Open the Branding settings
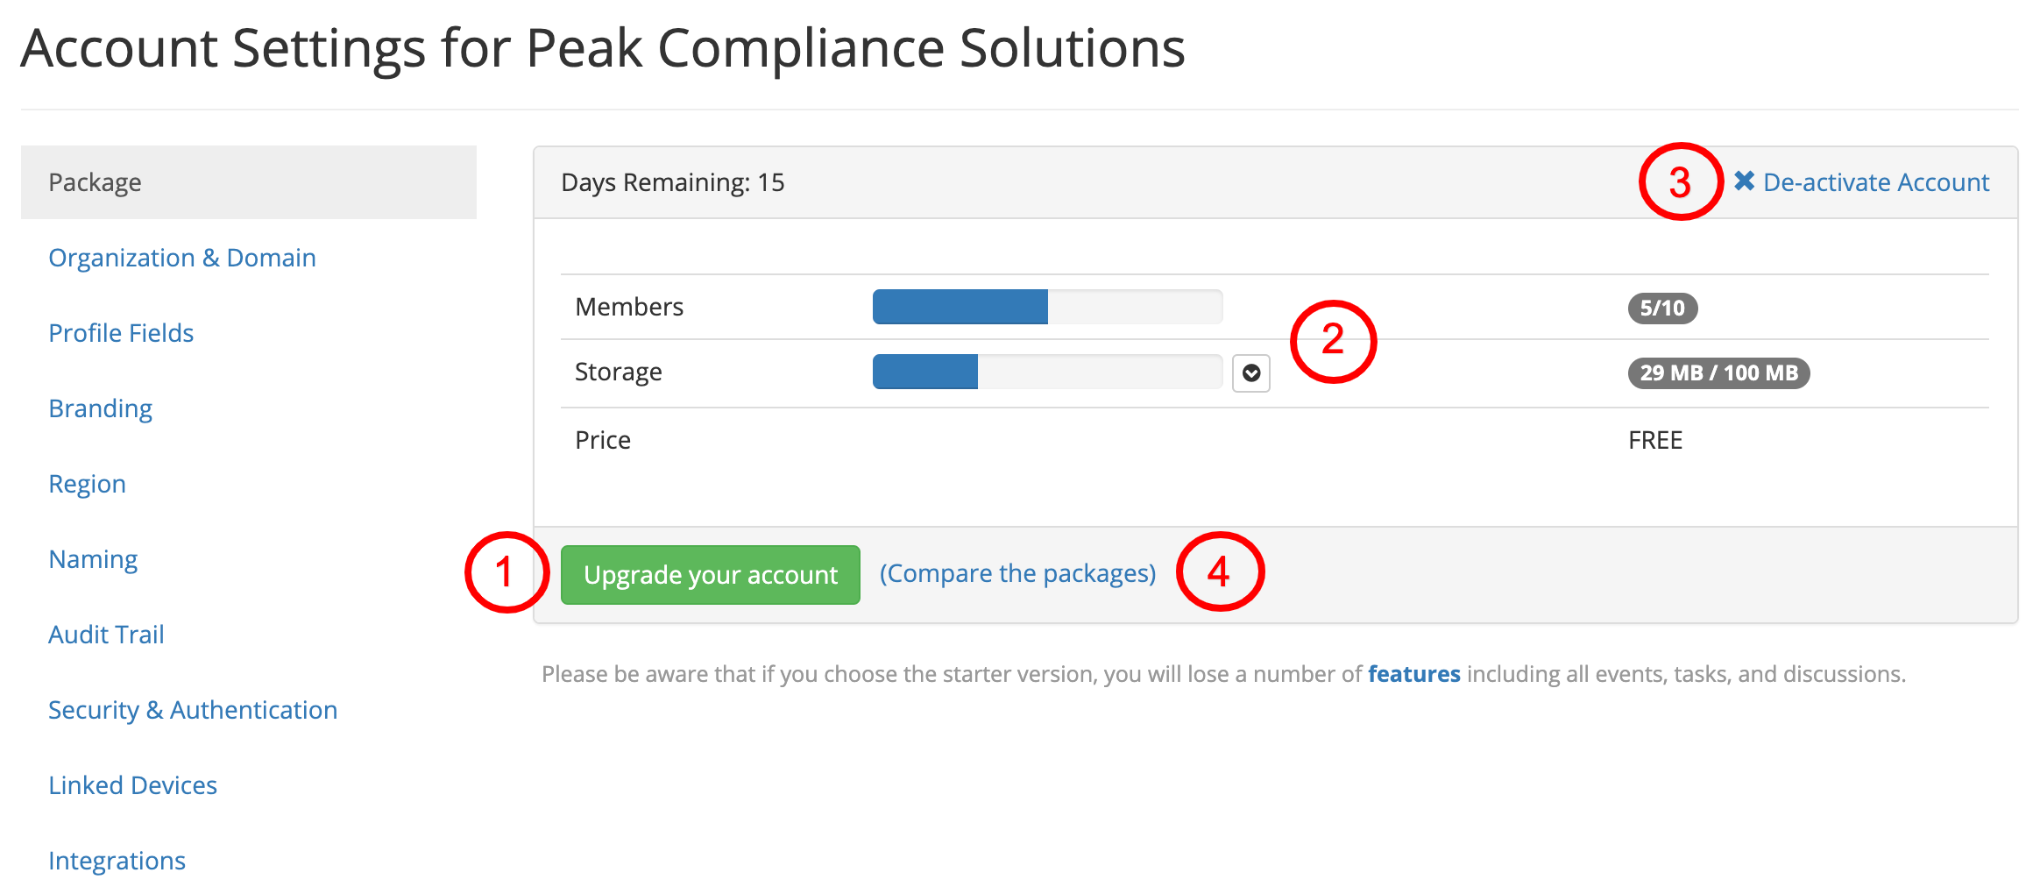This screenshot has width=2040, height=894. pos(100,408)
